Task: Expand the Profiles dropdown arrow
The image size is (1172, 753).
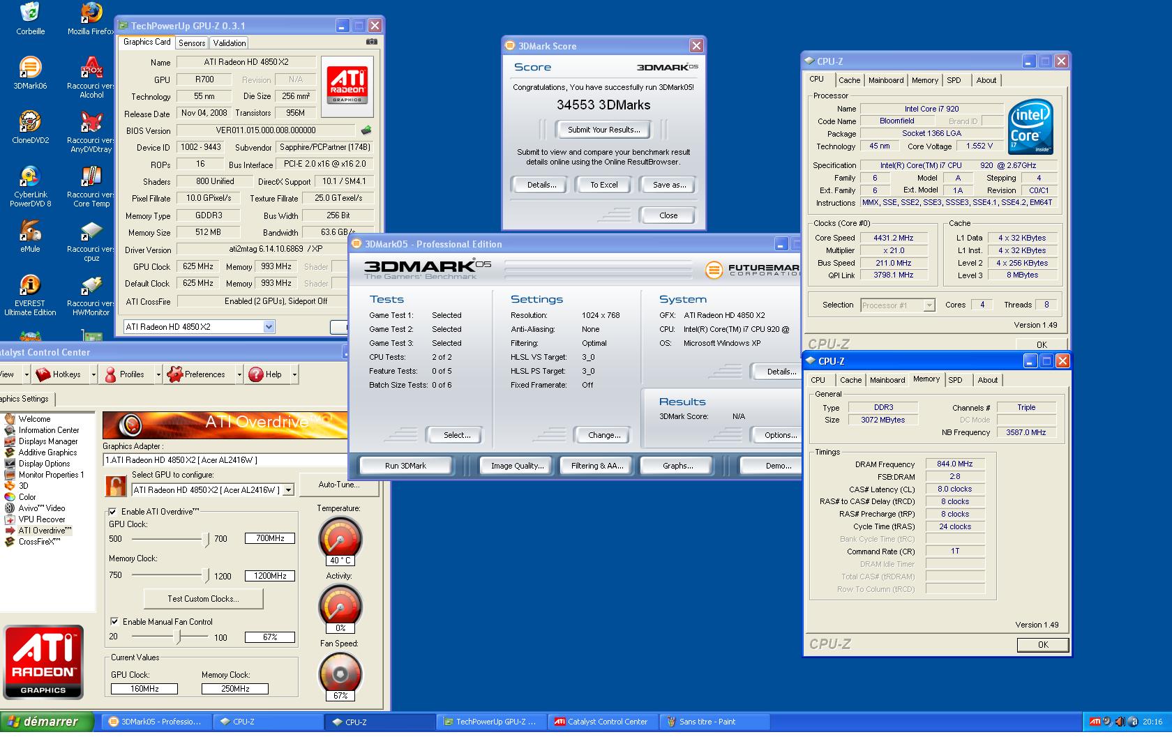Action: click(158, 374)
